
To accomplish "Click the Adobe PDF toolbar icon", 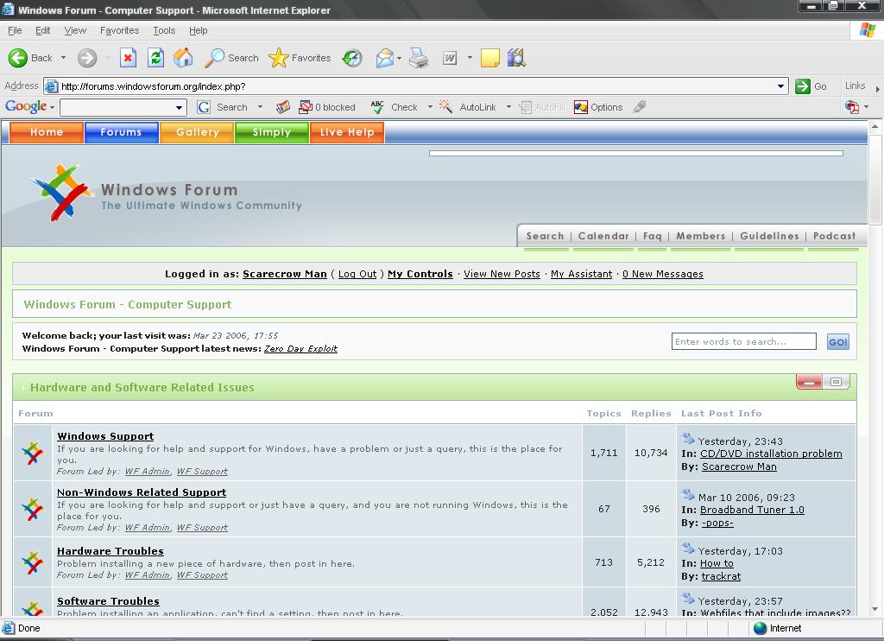I will click(x=852, y=106).
